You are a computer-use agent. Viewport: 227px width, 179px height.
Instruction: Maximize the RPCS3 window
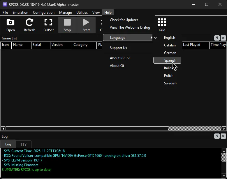pos(207,4)
